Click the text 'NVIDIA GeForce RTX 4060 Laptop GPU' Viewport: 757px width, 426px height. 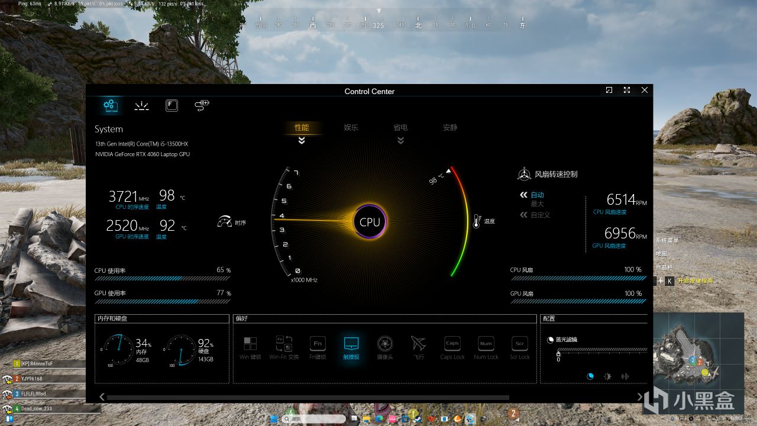(x=143, y=154)
